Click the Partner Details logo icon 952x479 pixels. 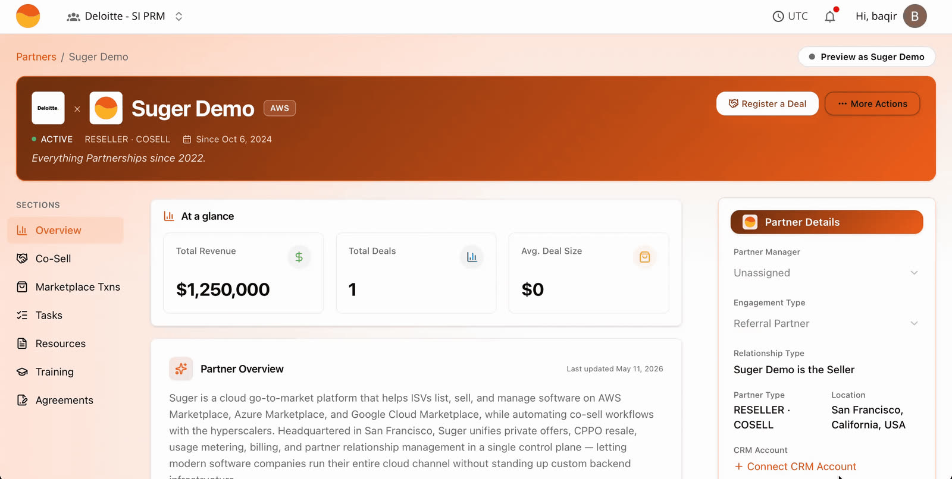[750, 222]
